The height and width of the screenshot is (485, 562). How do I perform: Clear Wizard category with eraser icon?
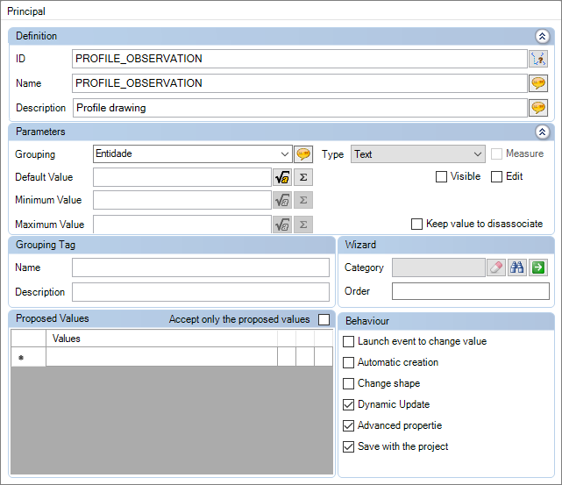tap(496, 267)
